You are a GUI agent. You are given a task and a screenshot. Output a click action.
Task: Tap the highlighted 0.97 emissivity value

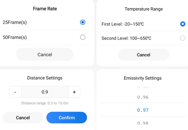point(143,110)
